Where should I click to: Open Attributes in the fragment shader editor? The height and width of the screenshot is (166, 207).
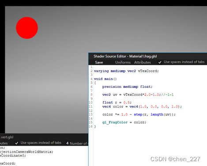143,62
